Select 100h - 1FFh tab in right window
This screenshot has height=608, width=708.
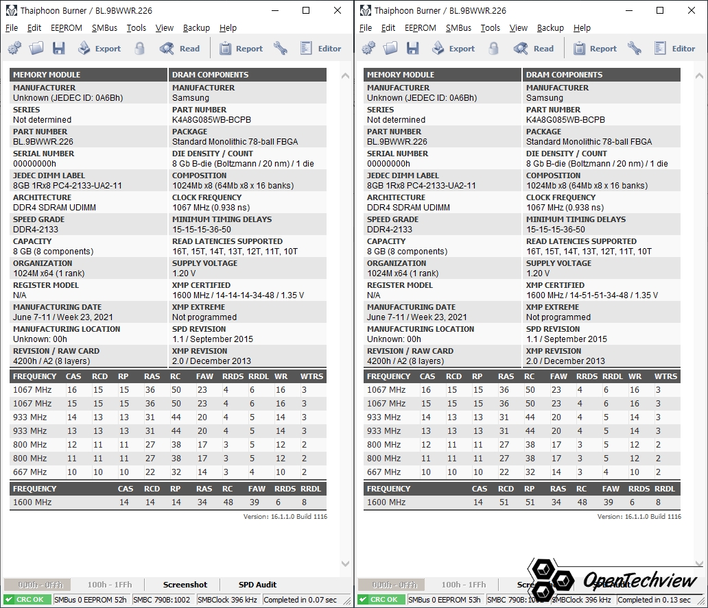click(x=464, y=585)
